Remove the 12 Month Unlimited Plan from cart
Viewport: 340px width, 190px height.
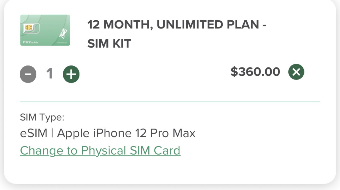297,72
